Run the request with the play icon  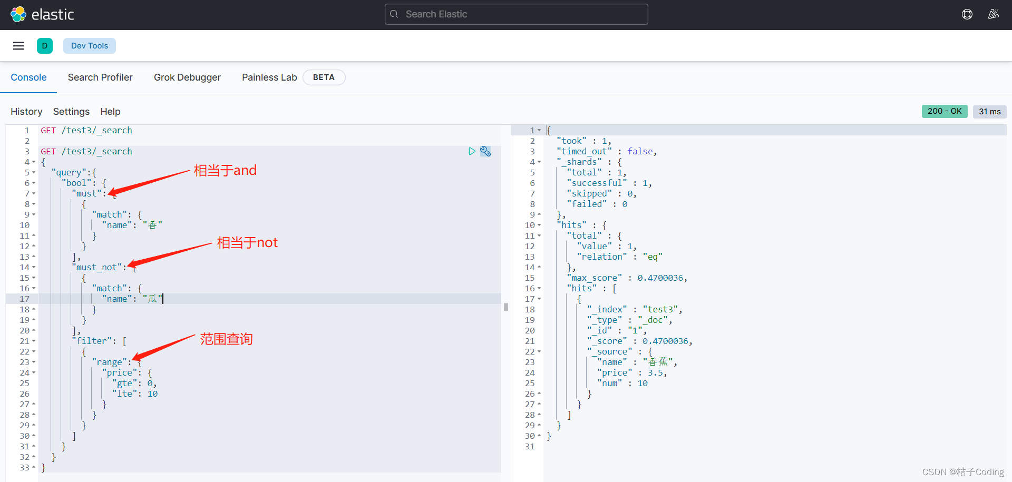(x=472, y=151)
